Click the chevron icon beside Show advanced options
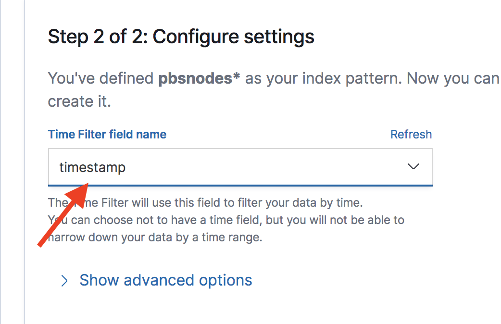This screenshot has width=501, height=324. point(64,281)
